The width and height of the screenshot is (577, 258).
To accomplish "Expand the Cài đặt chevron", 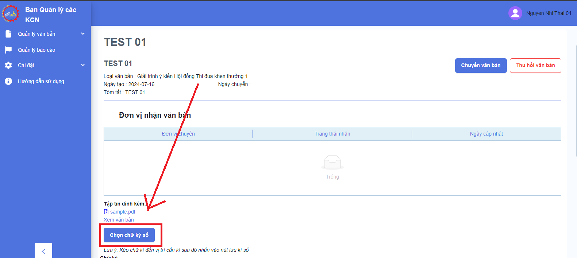I will [83, 65].
